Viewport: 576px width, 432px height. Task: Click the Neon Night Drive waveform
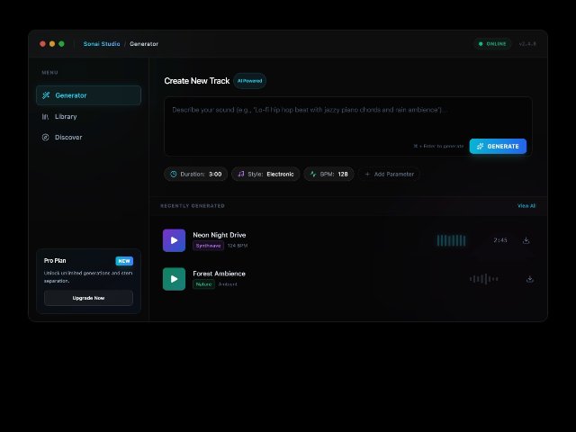tap(451, 240)
